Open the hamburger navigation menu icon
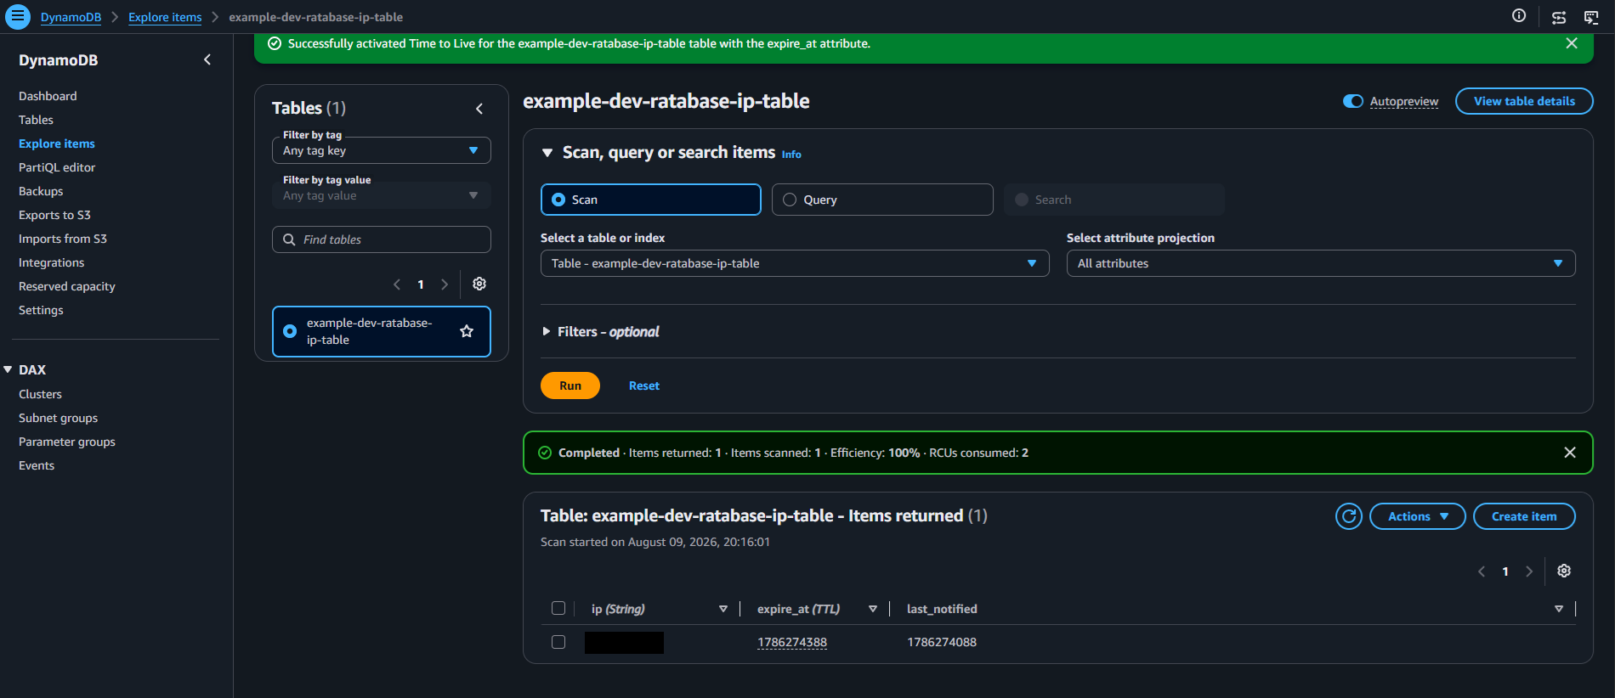The width and height of the screenshot is (1615, 698). click(x=17, y=16)
